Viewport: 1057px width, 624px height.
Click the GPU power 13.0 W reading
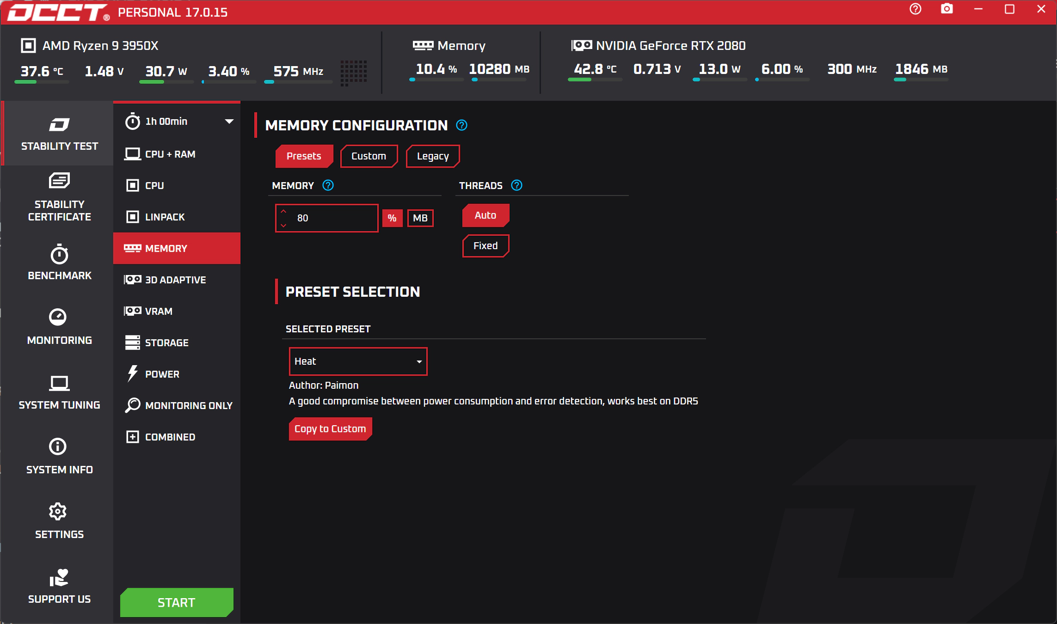coord(719,69)
